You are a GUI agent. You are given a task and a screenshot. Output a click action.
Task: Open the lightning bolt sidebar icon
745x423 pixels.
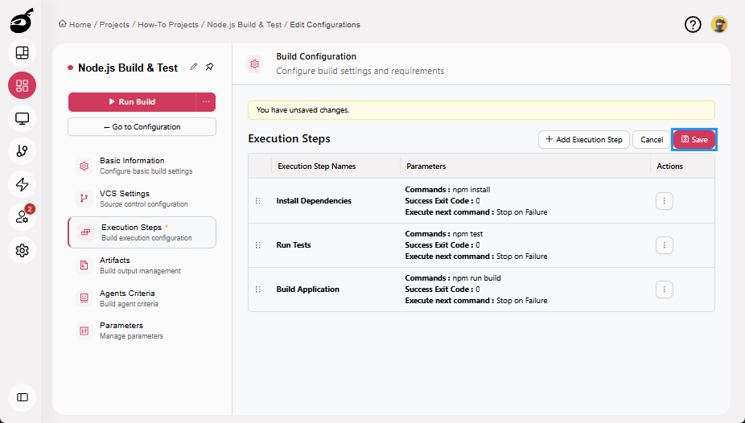pyautogui.click(x=22, y=184)
